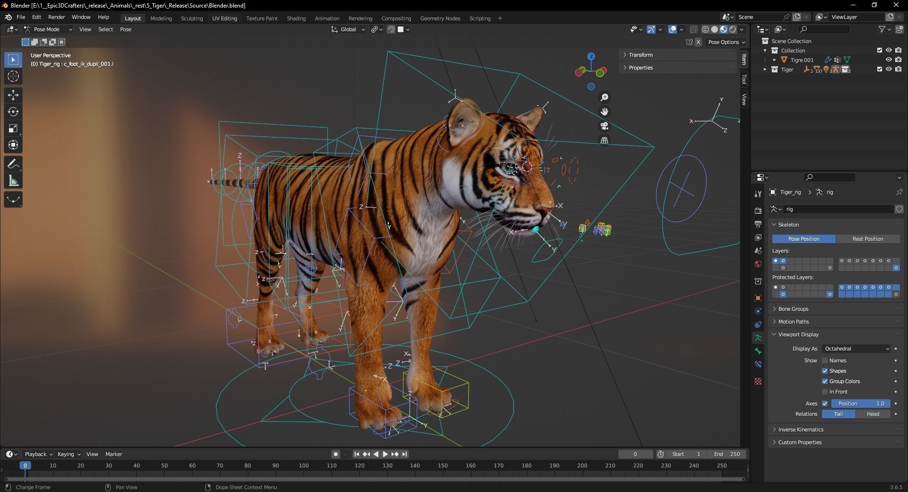Jump to timeline start frame
This screenshot has width=908, height=492.
357,454
